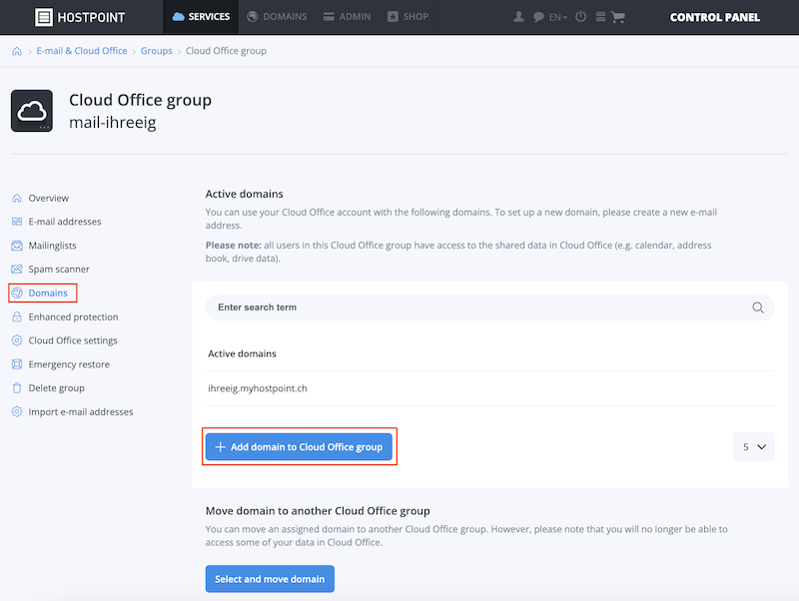Click the Active domains column header

click(x=242, y=353)
